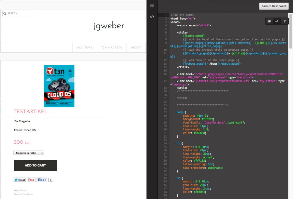Image resolution: width=293 pixels, height=199 pixels.
Task: Place cursor on the <!DOCTYPE html> line
Action: (x=182, y=15)
